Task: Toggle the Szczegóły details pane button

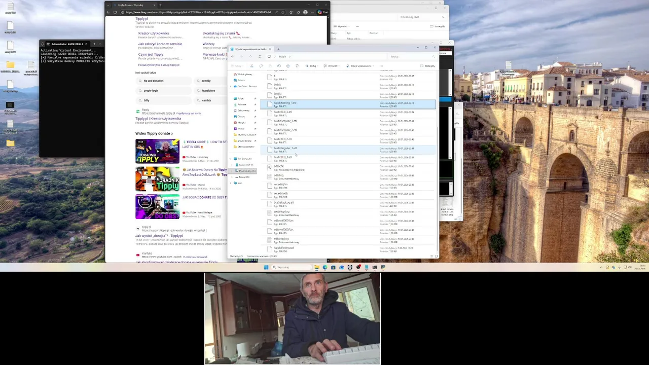Action: point(427,66)
